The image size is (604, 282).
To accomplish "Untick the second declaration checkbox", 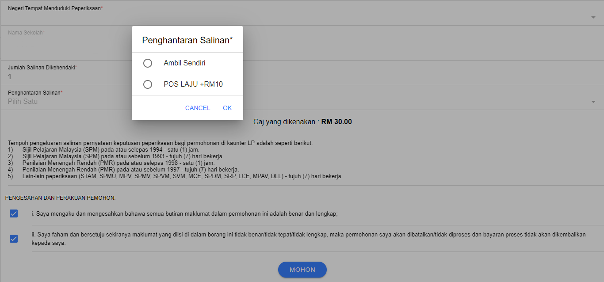I will [14, 239].
